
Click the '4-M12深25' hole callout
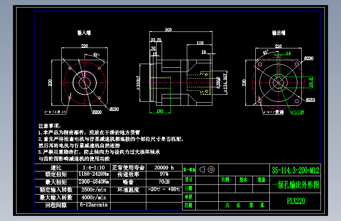point(55,112)
